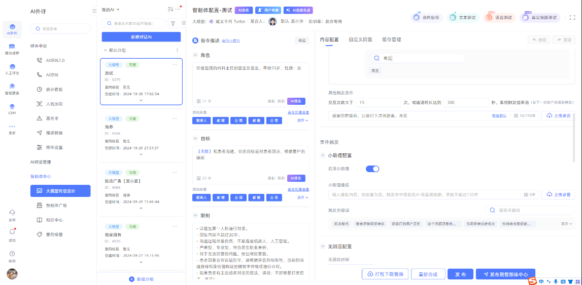Collapse the 角色 section
582x285 pixels.
tap(195, 55)
